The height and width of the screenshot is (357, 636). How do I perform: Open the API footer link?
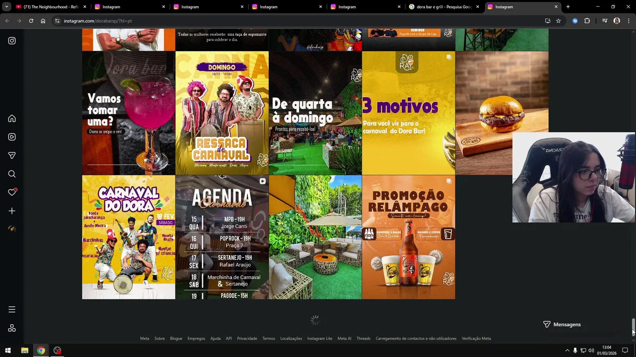[229, 339]
